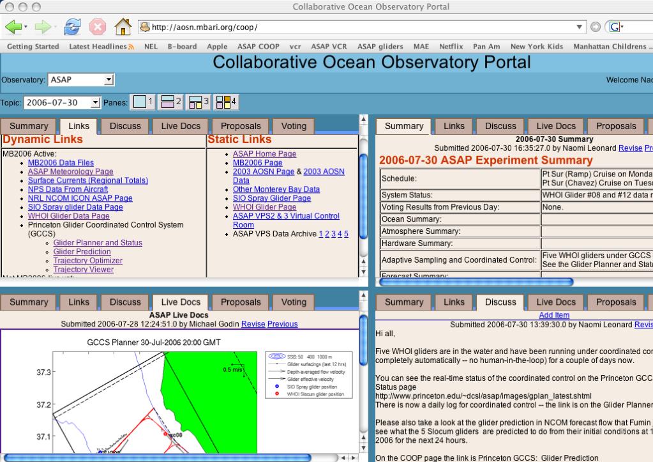Screen dimensions: 653x462
Task: Click Revise link in 2006-07-30 Summary pane
Action: click(x=630, y=148)
